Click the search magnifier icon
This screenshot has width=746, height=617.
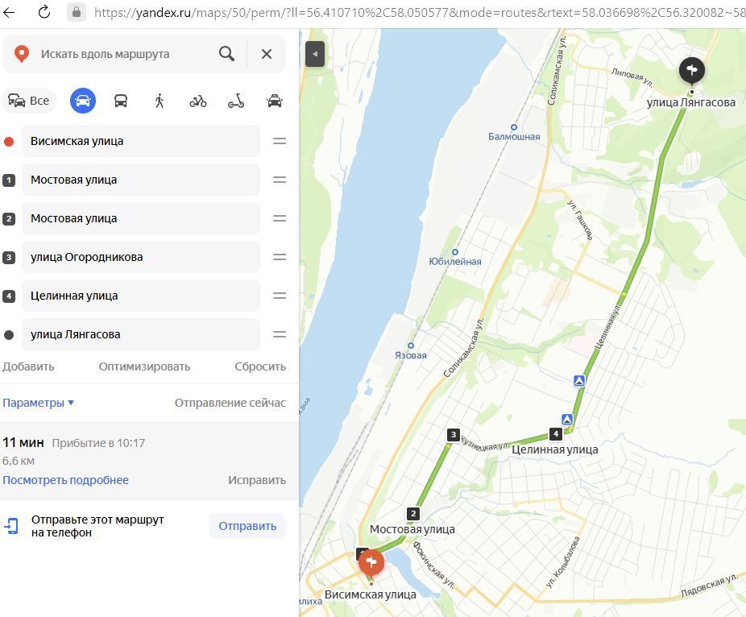pos(226,54)
